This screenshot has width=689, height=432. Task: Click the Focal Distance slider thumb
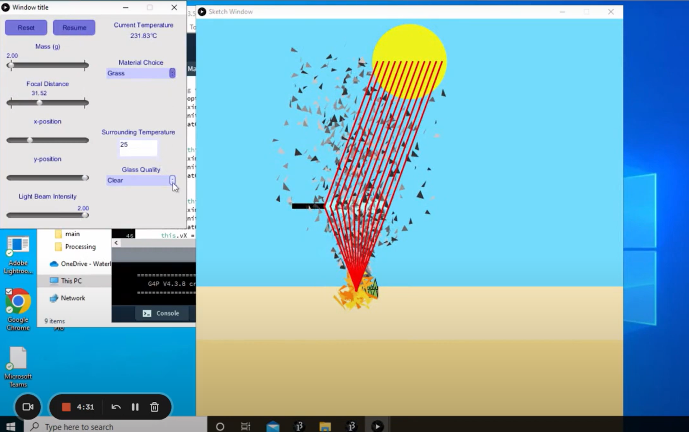[40, 103]
